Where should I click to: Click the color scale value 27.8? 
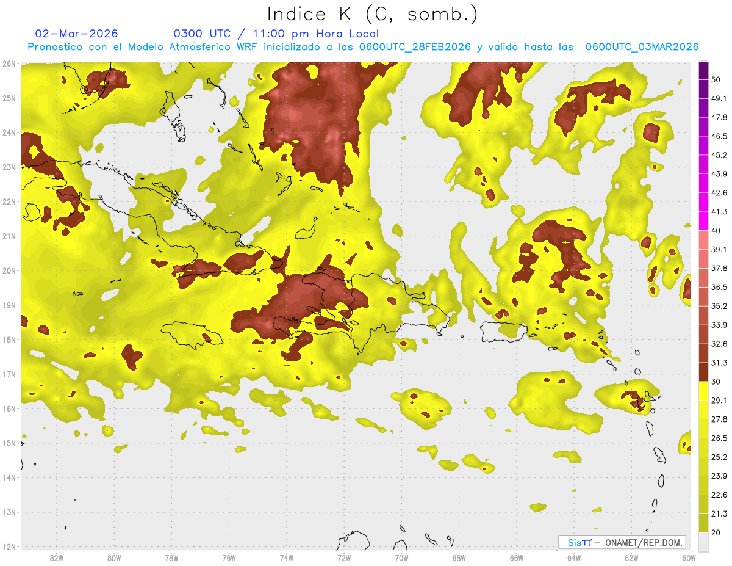coord(719,419)
